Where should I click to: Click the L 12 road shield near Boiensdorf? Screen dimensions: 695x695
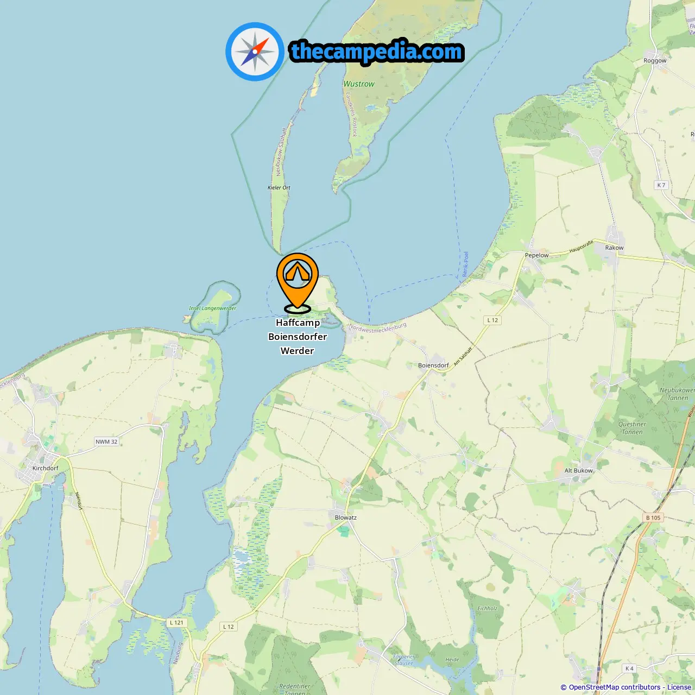492,320
